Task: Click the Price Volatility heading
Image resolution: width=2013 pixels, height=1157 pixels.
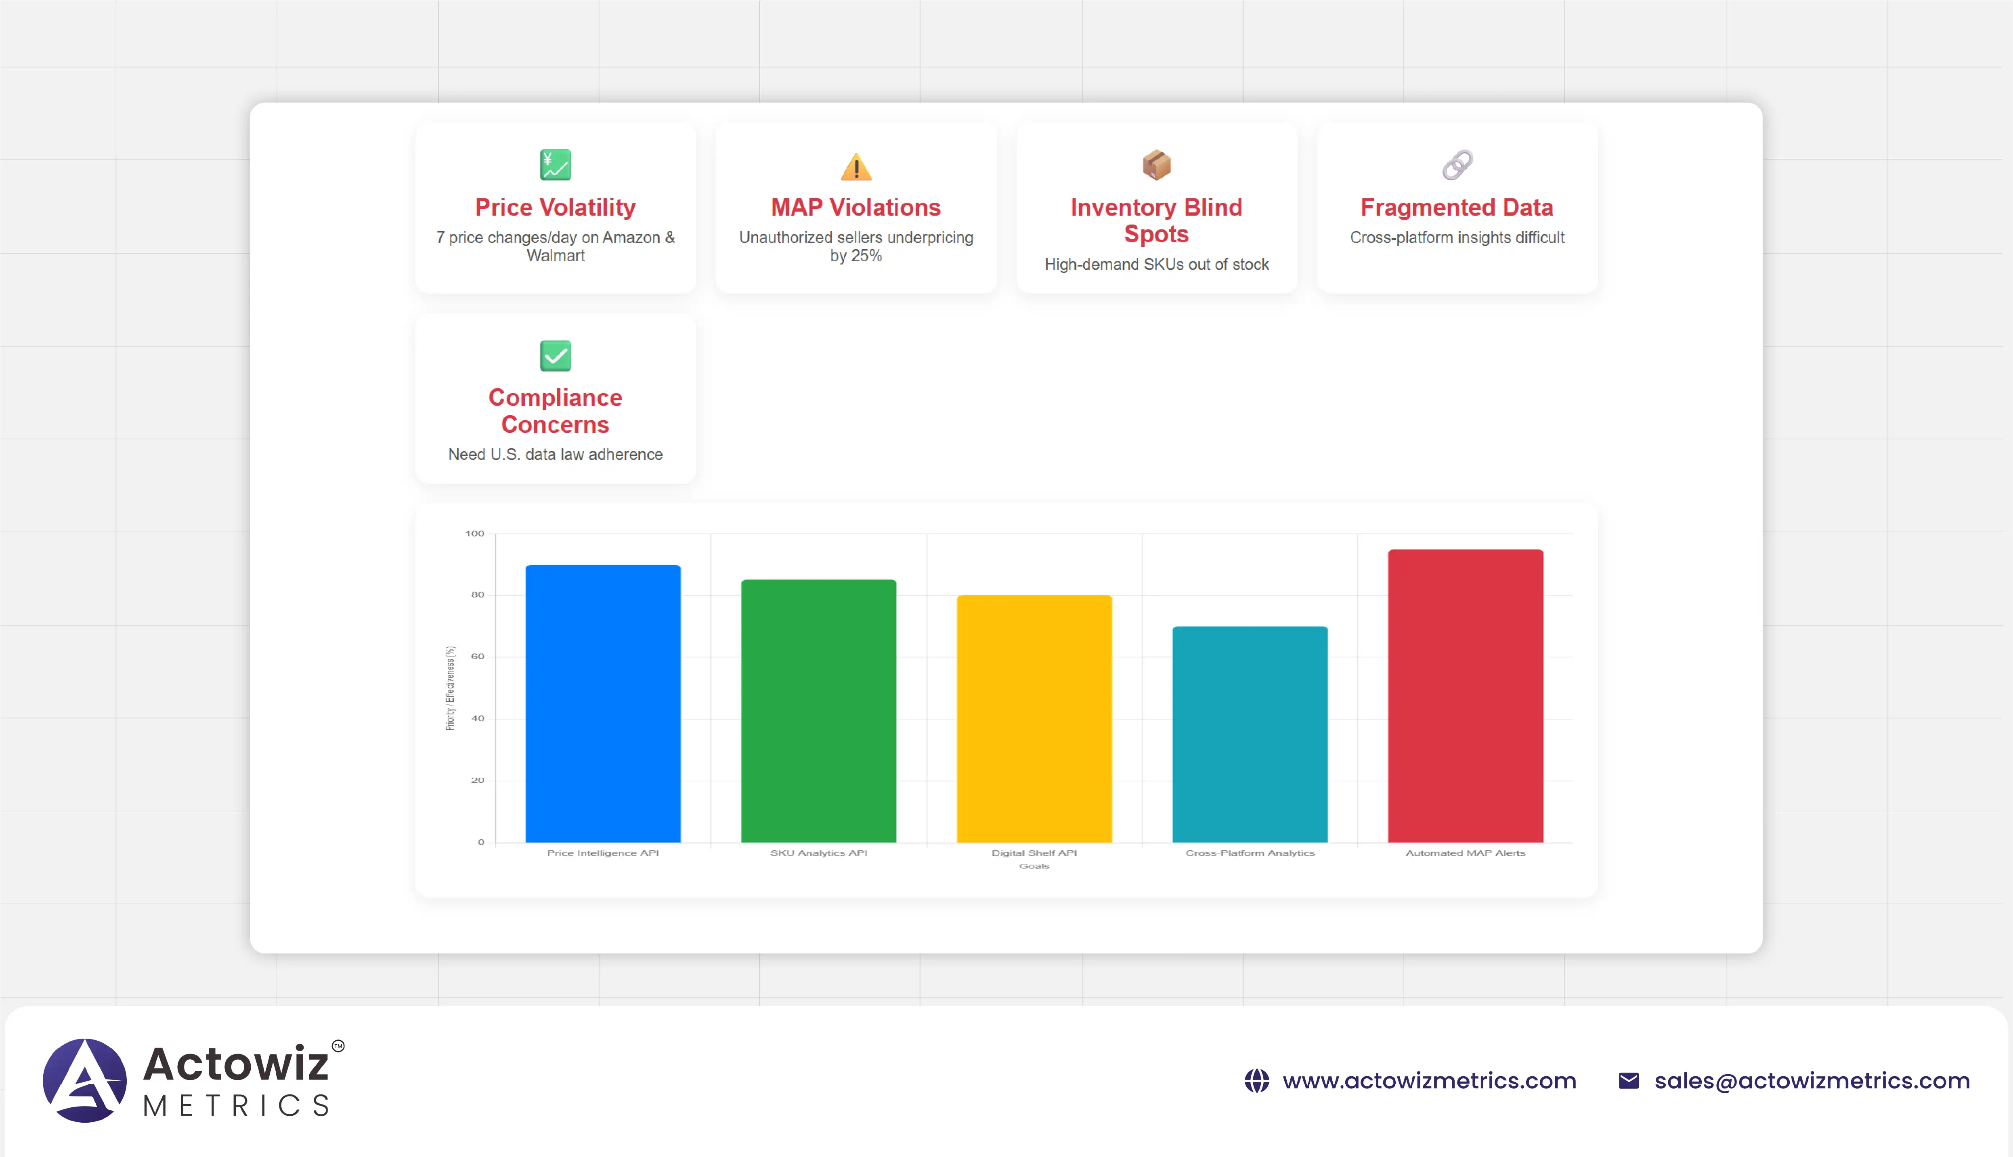Action: (555, 208)
